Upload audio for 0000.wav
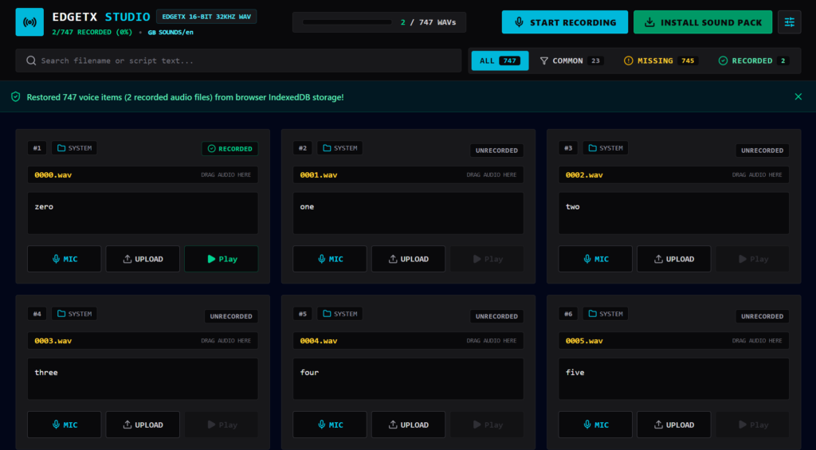This screenshot has width=816, height=450. [x=143, y=259]
